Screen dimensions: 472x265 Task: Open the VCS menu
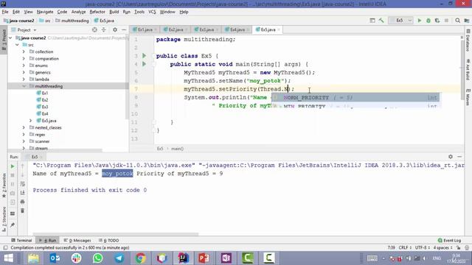coord(152,12)
